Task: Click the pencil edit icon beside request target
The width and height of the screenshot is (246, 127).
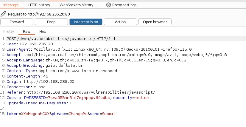Action: [3, 14]
